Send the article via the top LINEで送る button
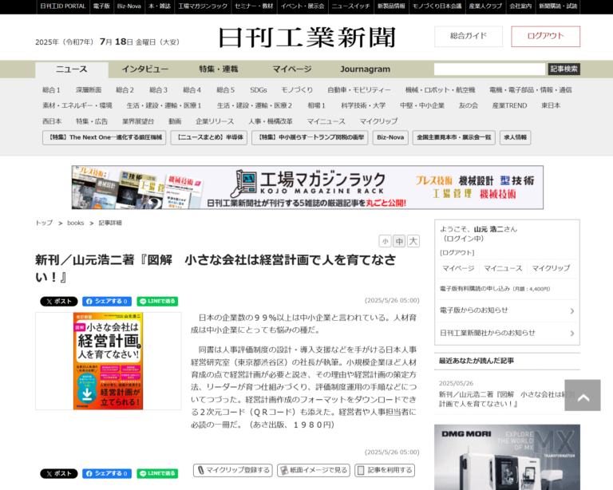 [157, 302]
